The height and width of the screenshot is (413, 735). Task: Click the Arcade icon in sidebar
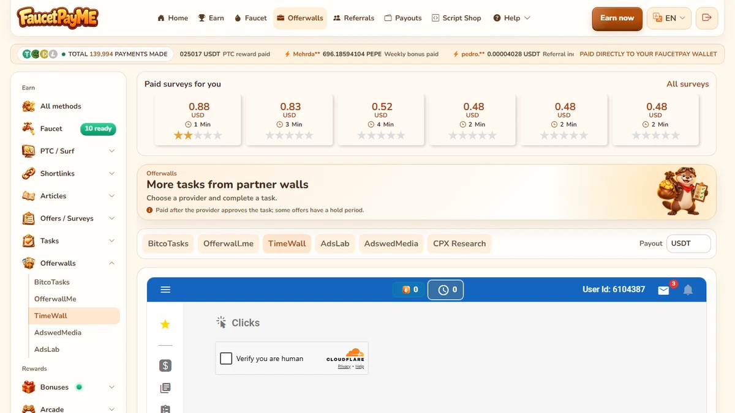pyautogui.click(x=28, y=409)
